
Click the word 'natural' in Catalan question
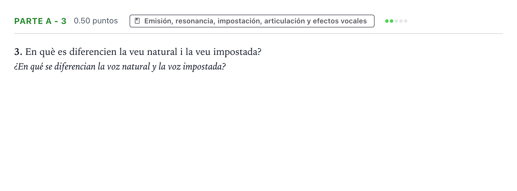pyautogui.click(x=162, y=52)
